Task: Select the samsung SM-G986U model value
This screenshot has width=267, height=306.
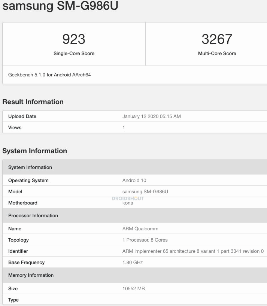Action: point(145,192)
